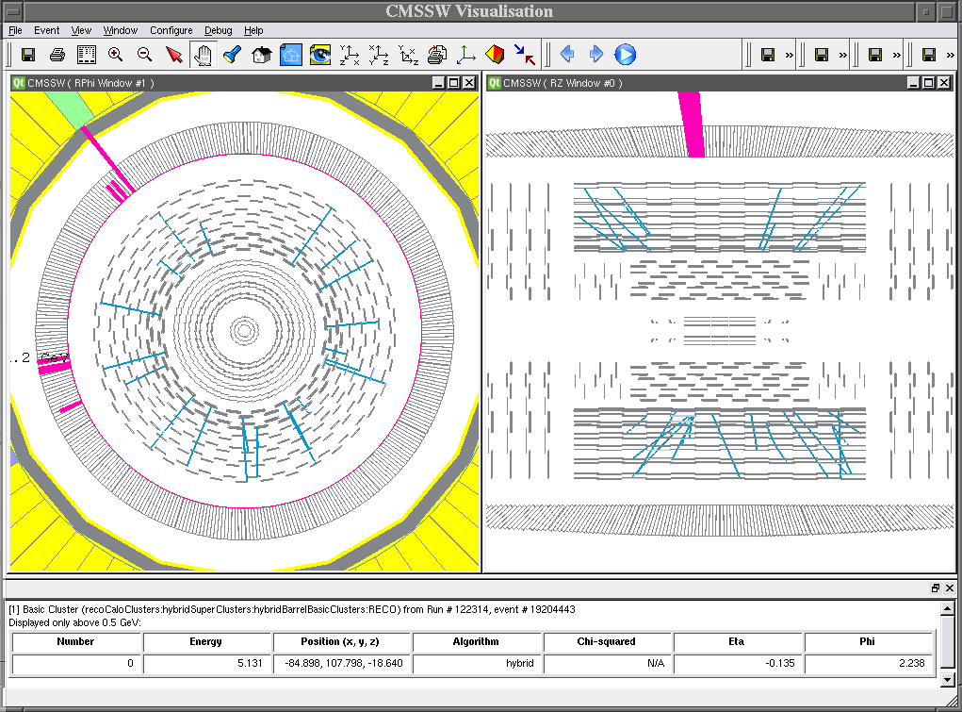Go to previous event with left arrow

pyautogui.click(x=567, y=54)
